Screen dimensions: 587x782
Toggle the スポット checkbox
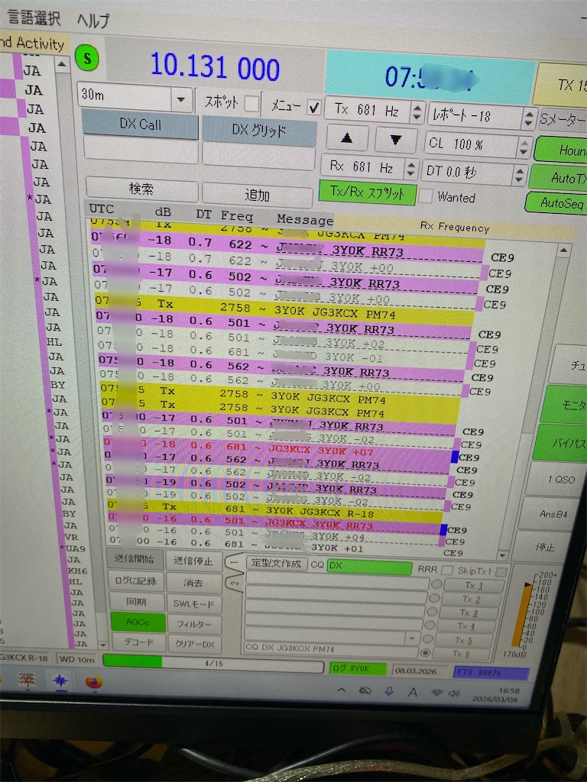(x=251, y=103)
